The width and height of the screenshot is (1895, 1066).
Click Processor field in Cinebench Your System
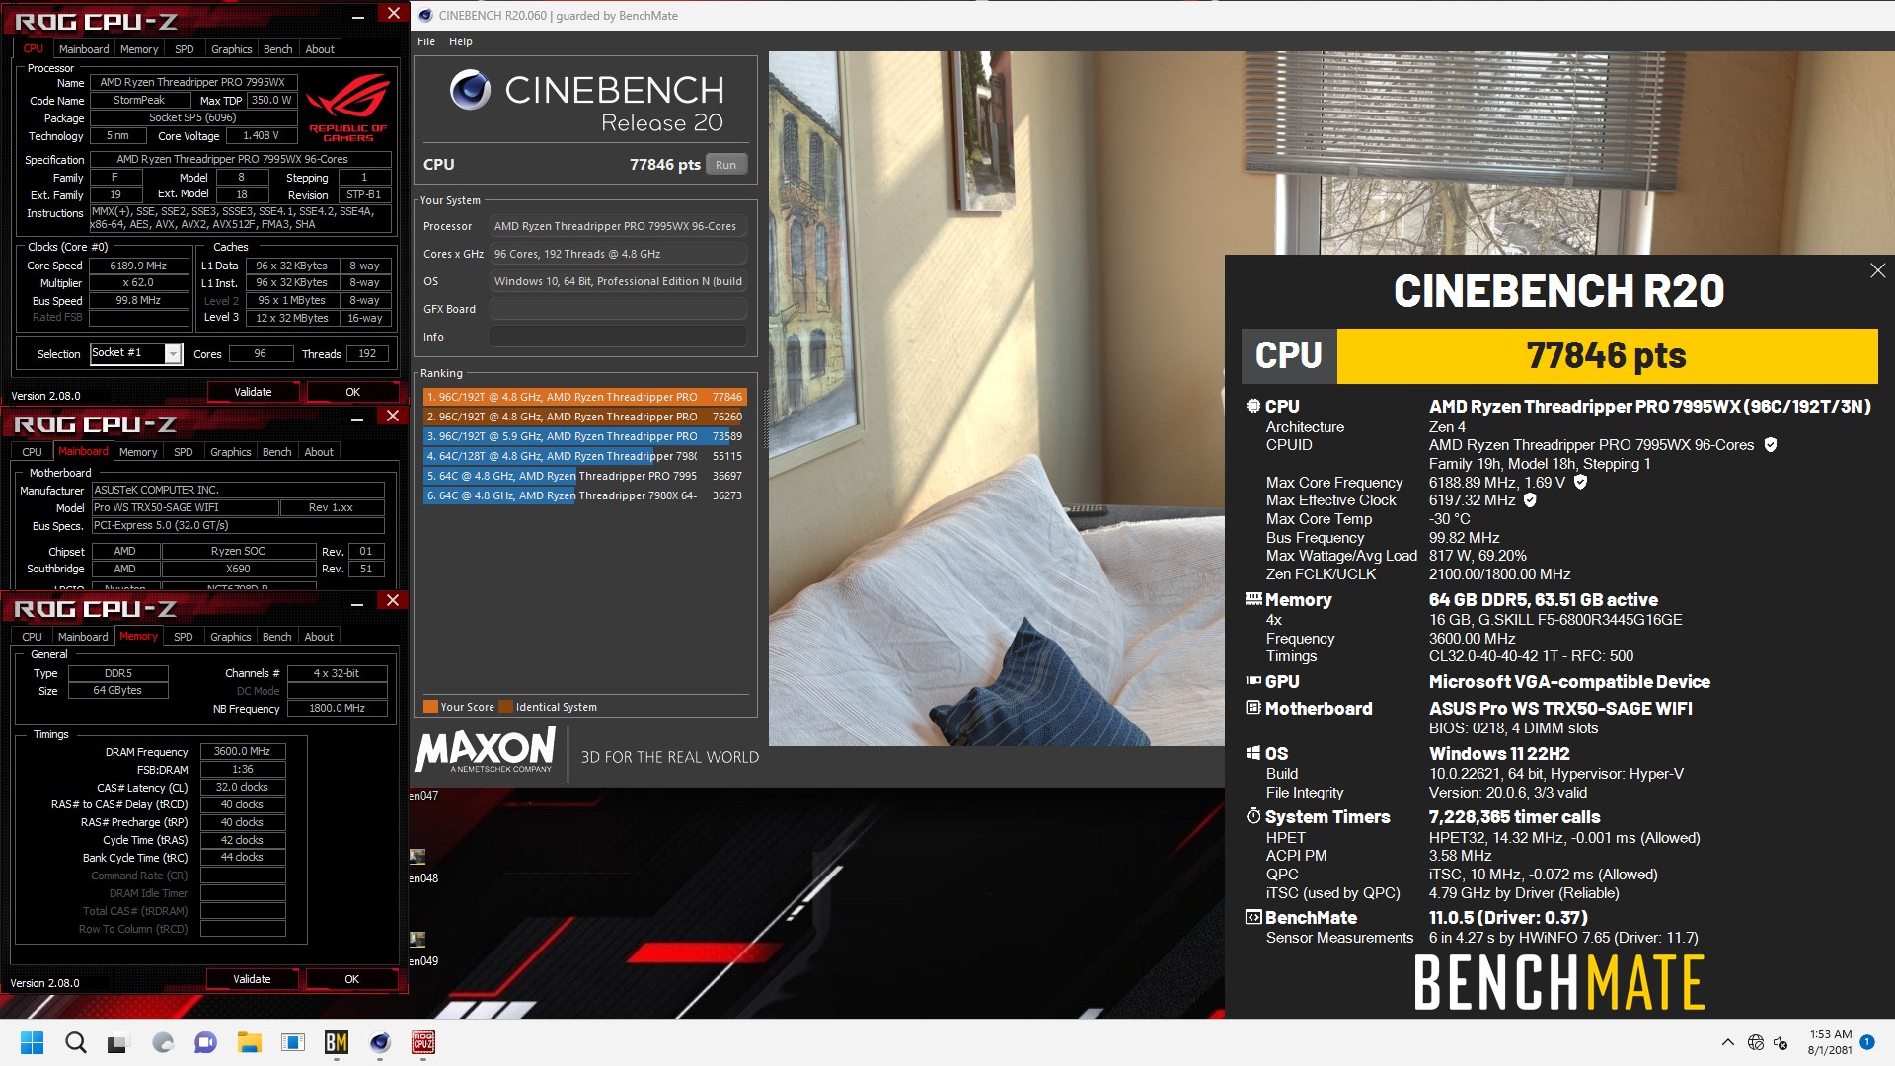pos(618,226)
